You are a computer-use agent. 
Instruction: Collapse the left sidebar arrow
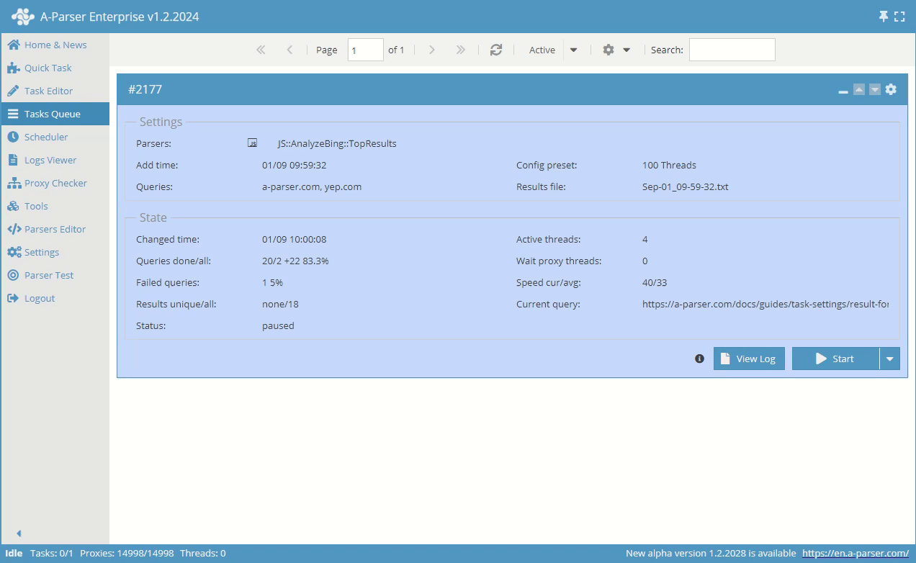pos(19,533)
